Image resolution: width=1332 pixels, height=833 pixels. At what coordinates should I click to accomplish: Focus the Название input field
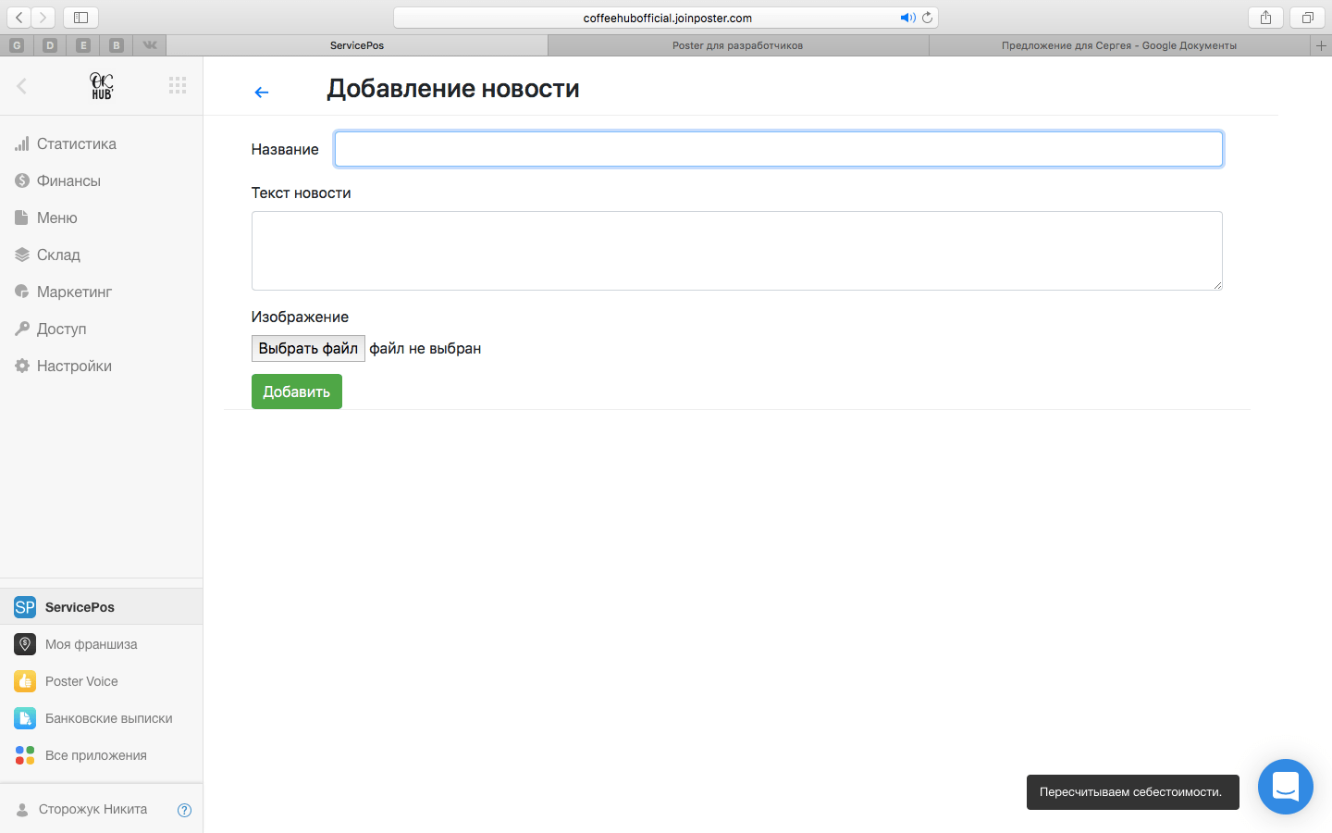[778, 149]
